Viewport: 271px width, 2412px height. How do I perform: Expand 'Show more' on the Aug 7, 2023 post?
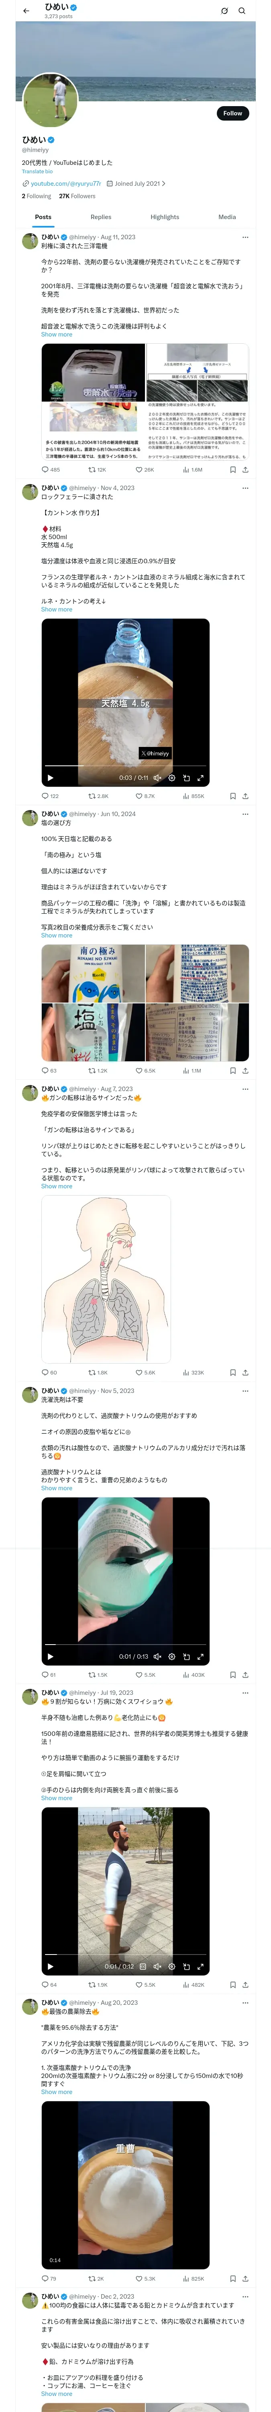coord(56,1186)
